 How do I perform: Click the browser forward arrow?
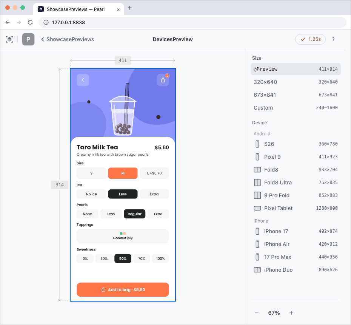(19, 22)
